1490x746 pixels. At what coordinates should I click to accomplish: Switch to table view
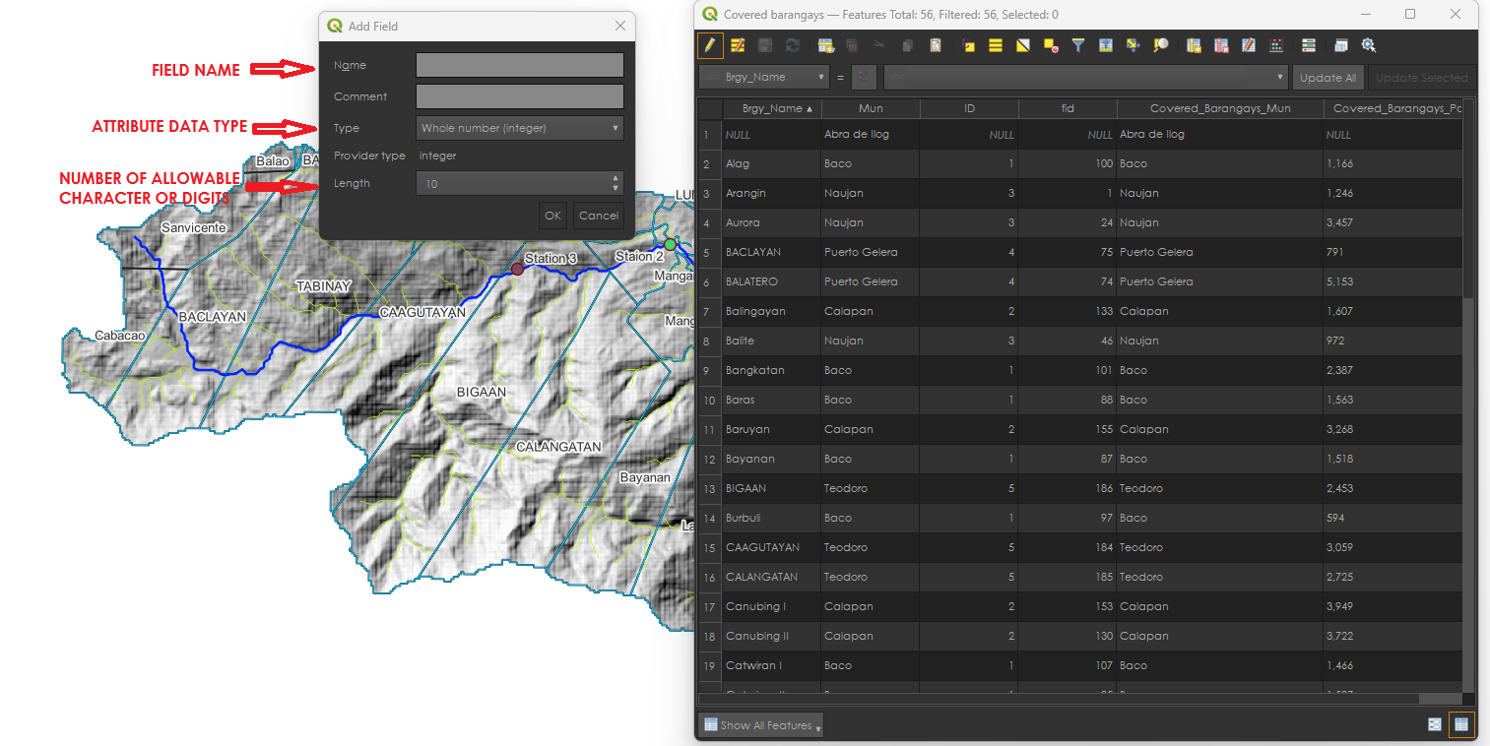click(x=1461, y=724)
